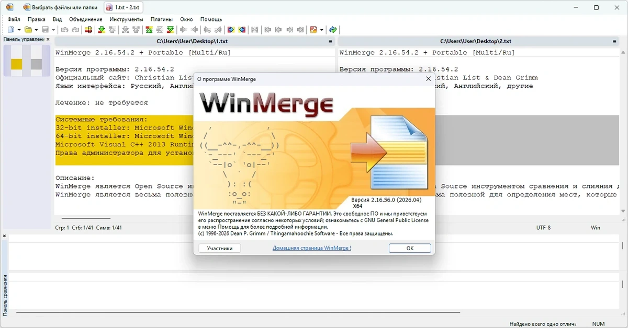Click the OK button in About dialog
This screenshot has width=628, height=328.
pos(410,248)
